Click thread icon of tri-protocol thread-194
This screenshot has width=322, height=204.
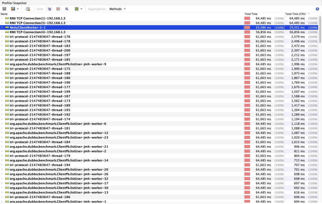(7, 165)
